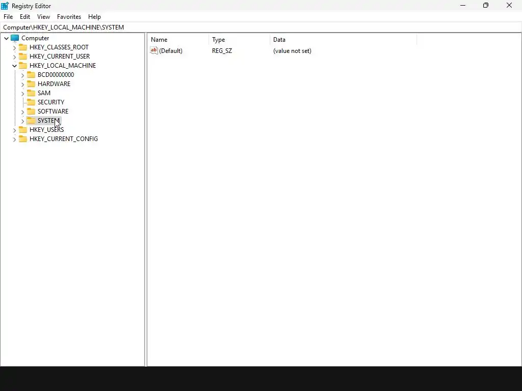This screenshot has height=391, width=522.
Task: Click the (Default) string value icon
Action: (x=154, y=50)
